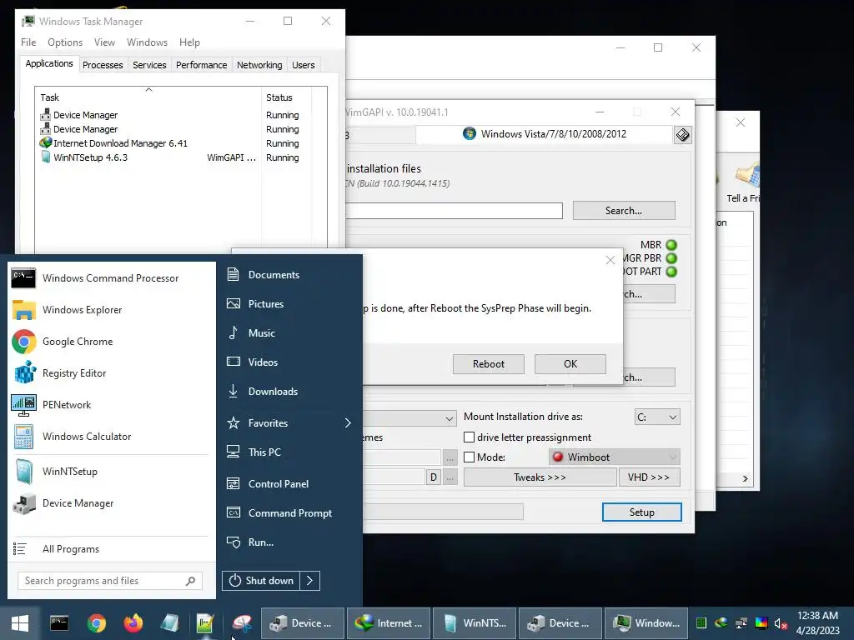Click the Windows Start button on taskbar

20,623
